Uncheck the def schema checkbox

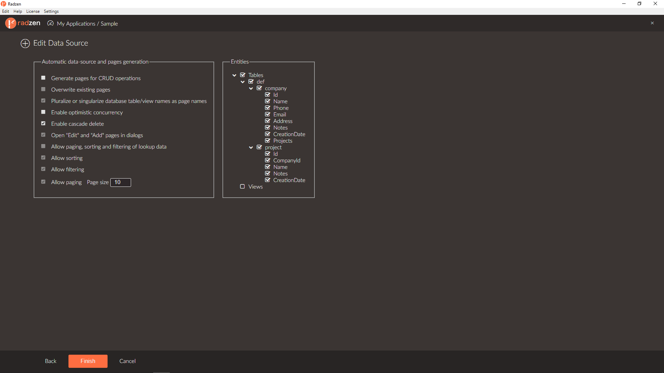[x=251, y=82]
